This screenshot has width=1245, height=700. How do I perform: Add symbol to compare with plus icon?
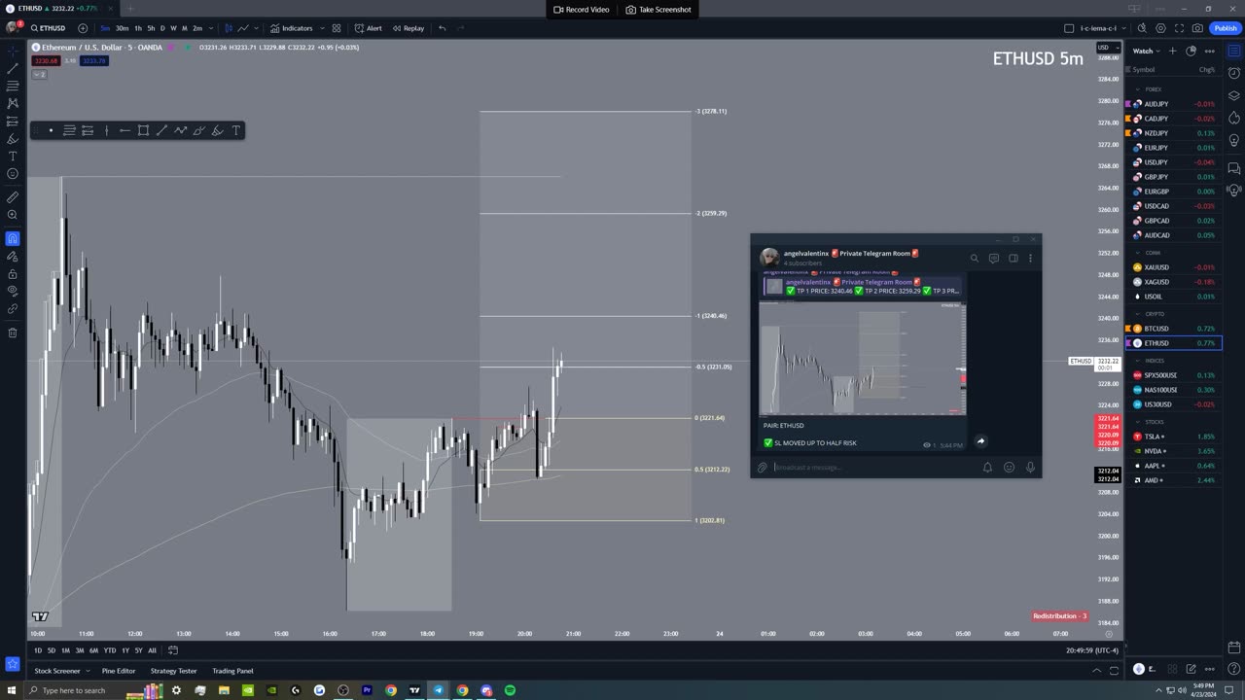83,28
